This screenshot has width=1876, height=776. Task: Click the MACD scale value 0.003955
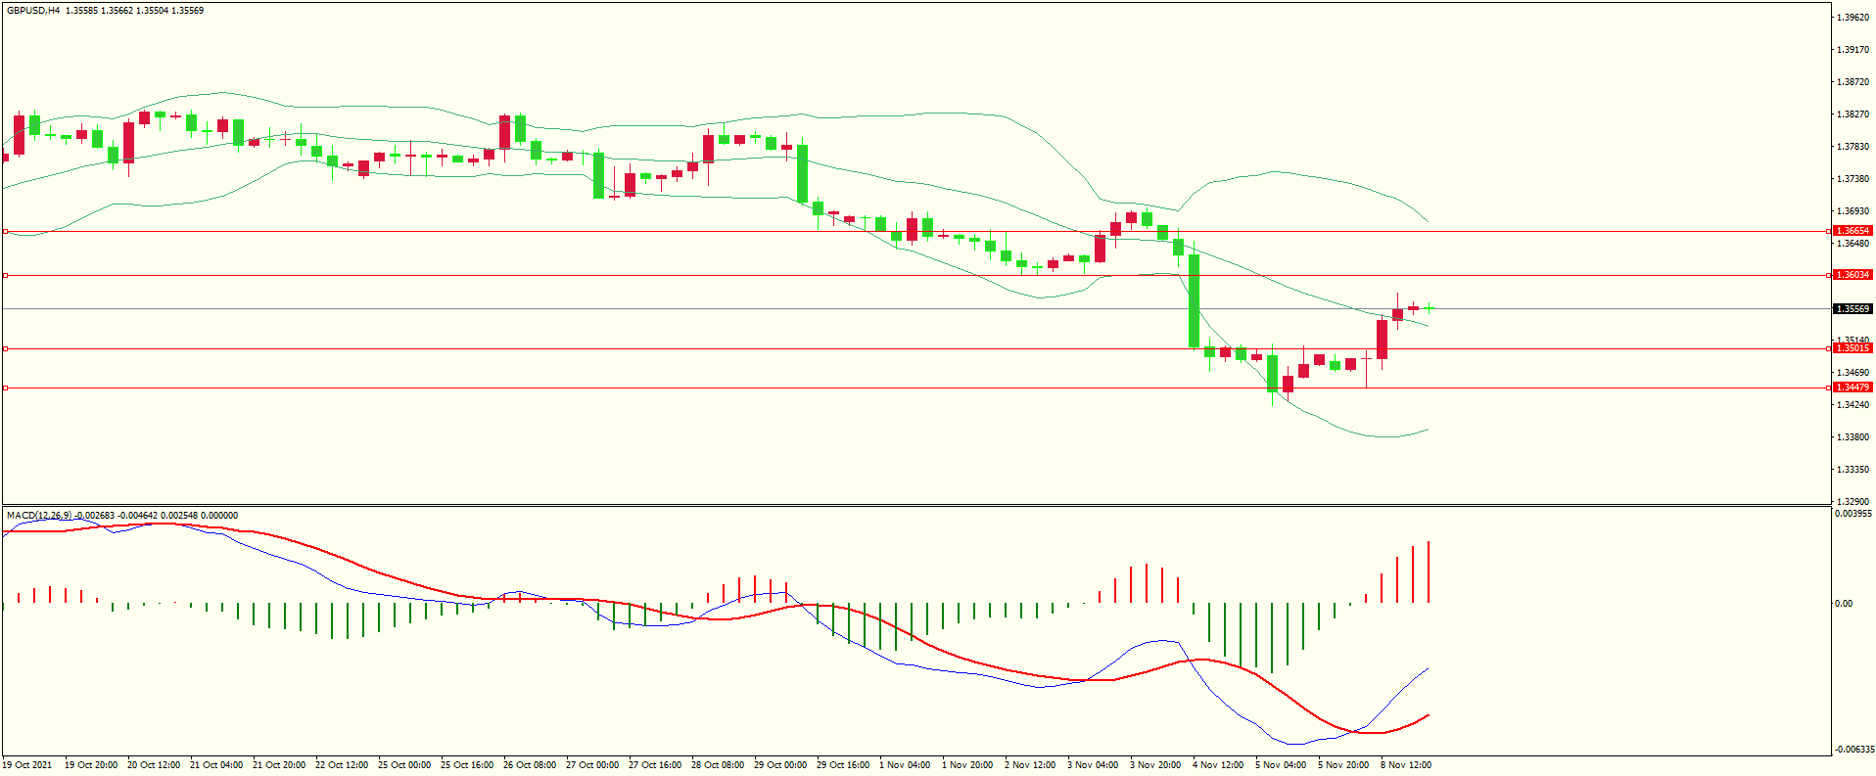[1853, 514]
